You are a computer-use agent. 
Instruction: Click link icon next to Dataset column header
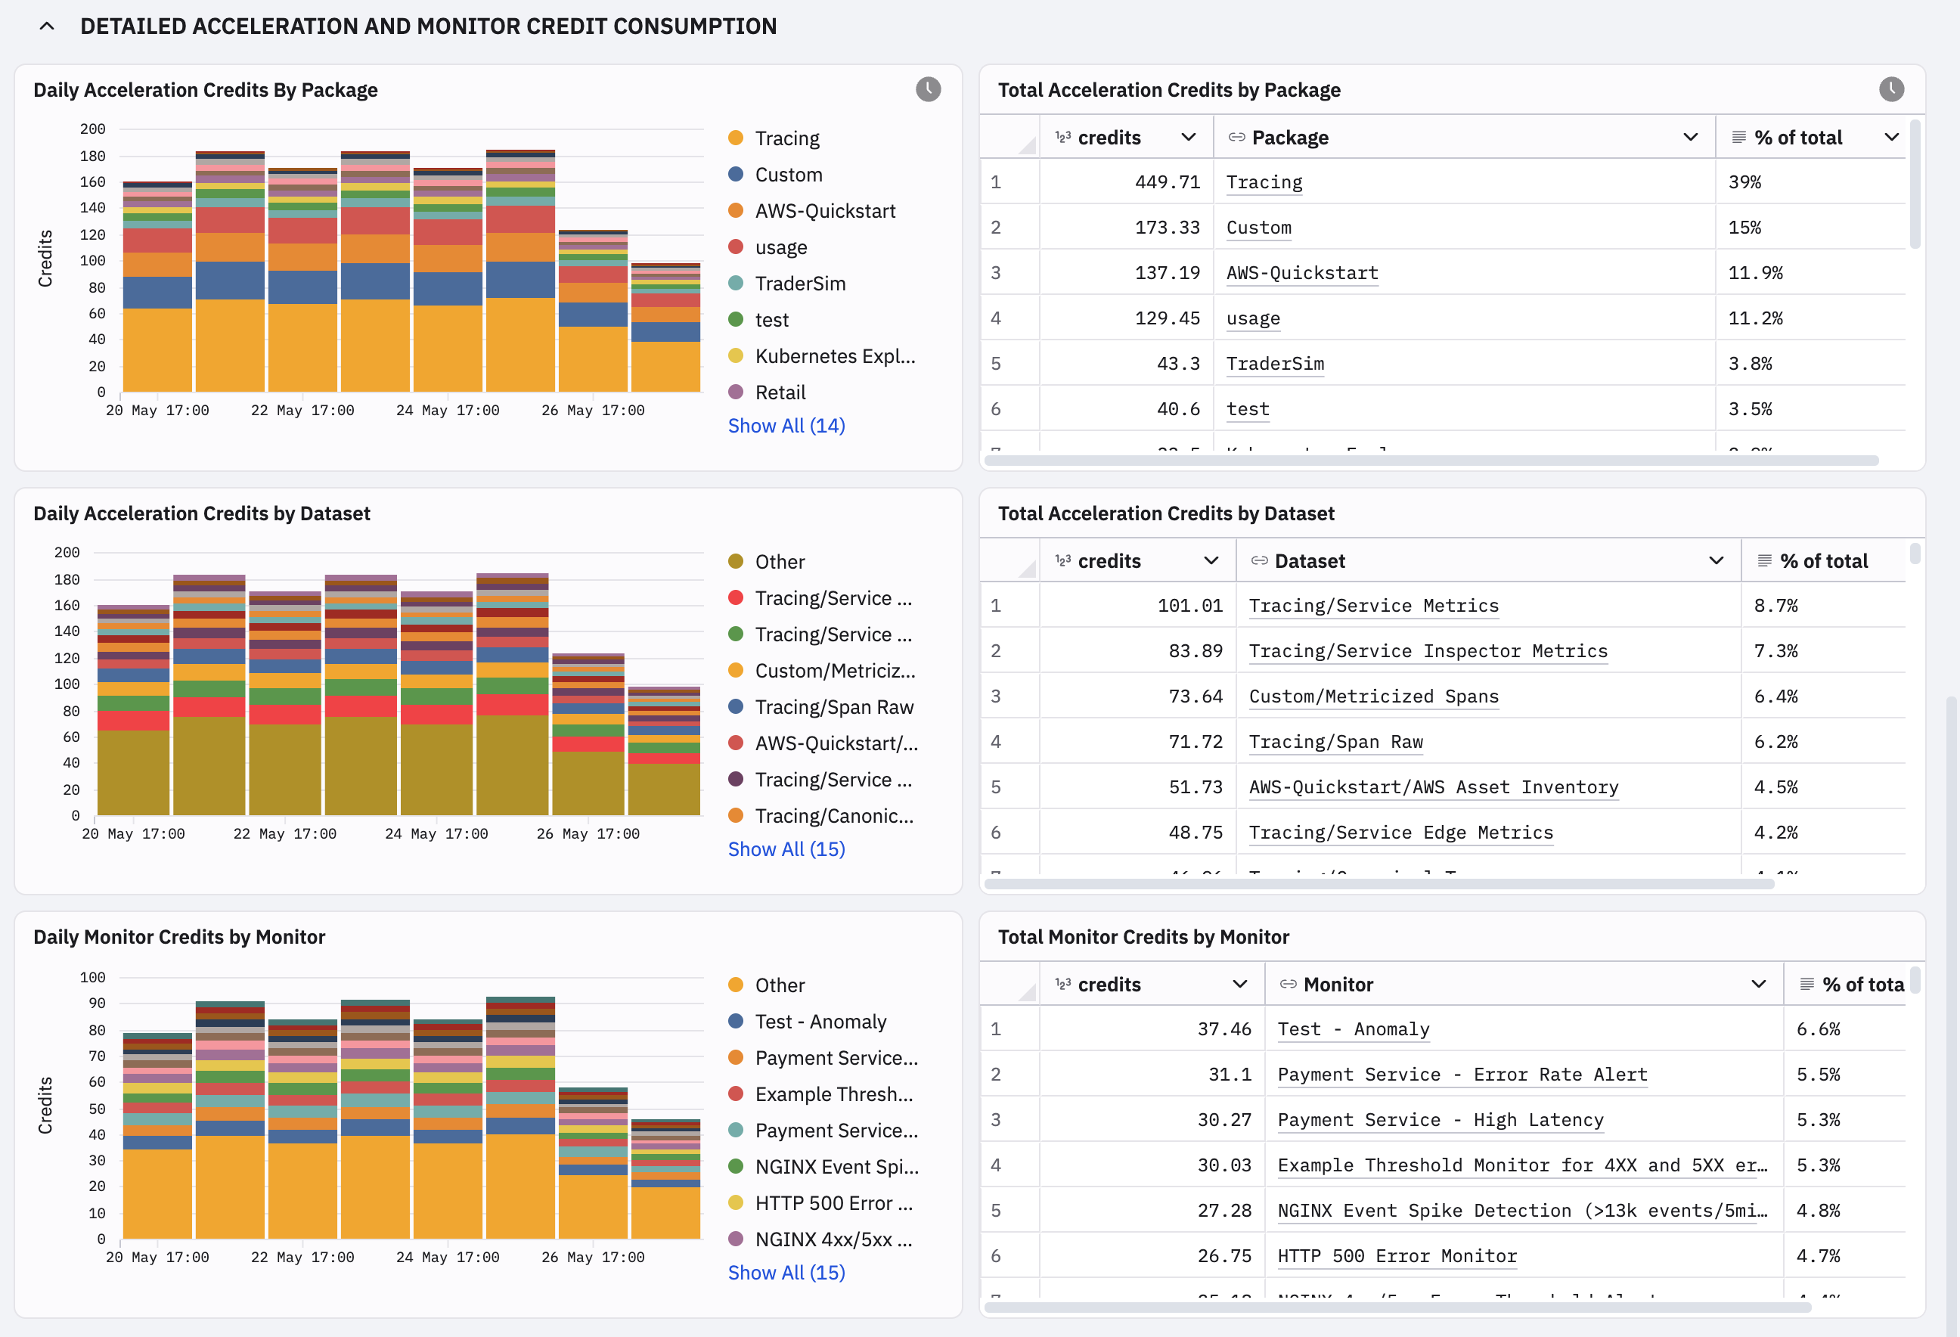pos(1259,561)
